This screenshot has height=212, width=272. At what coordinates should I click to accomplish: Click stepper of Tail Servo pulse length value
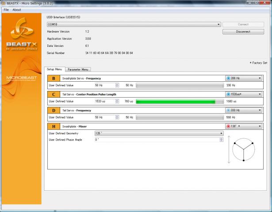pos(117,101)
